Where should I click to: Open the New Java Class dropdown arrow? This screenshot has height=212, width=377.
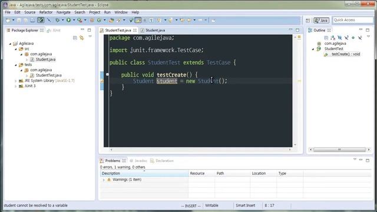(x=105, y=20)
